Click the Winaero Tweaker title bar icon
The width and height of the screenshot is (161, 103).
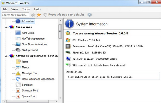[3, 3]
